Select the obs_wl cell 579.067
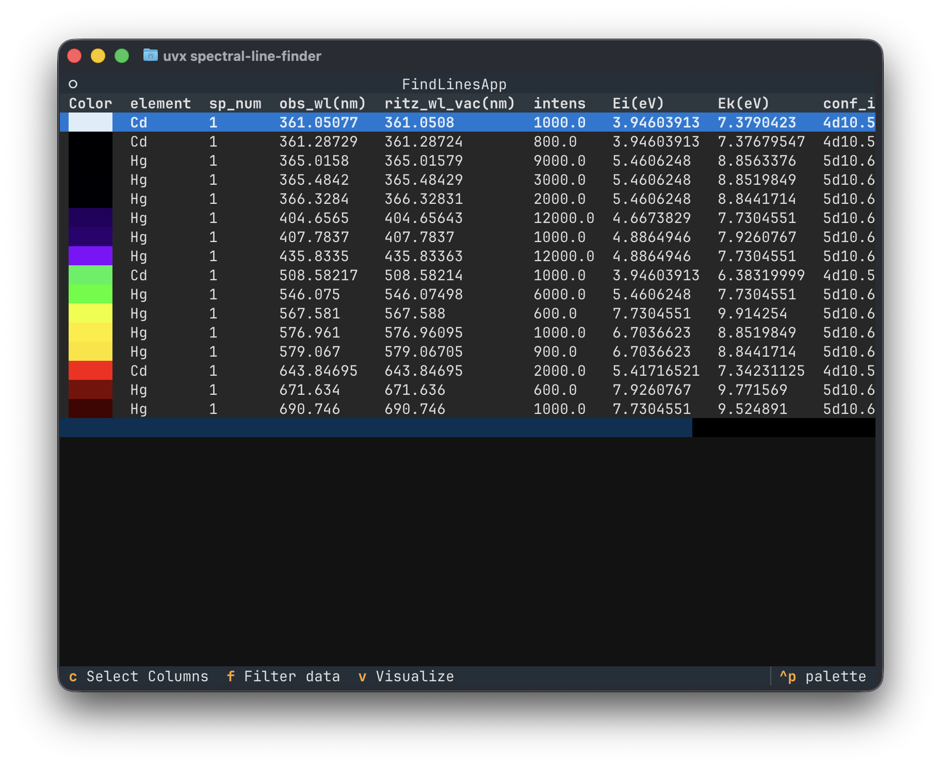Screen dimensions: 941x768 [x=310, y=351]
